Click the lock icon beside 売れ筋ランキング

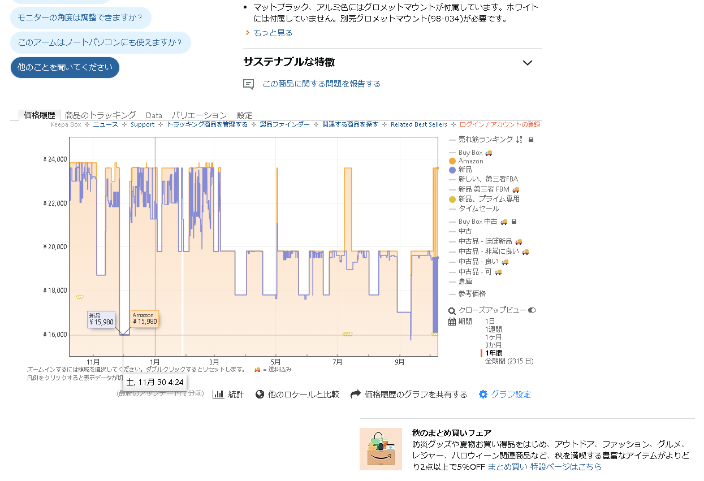(532, 138)
